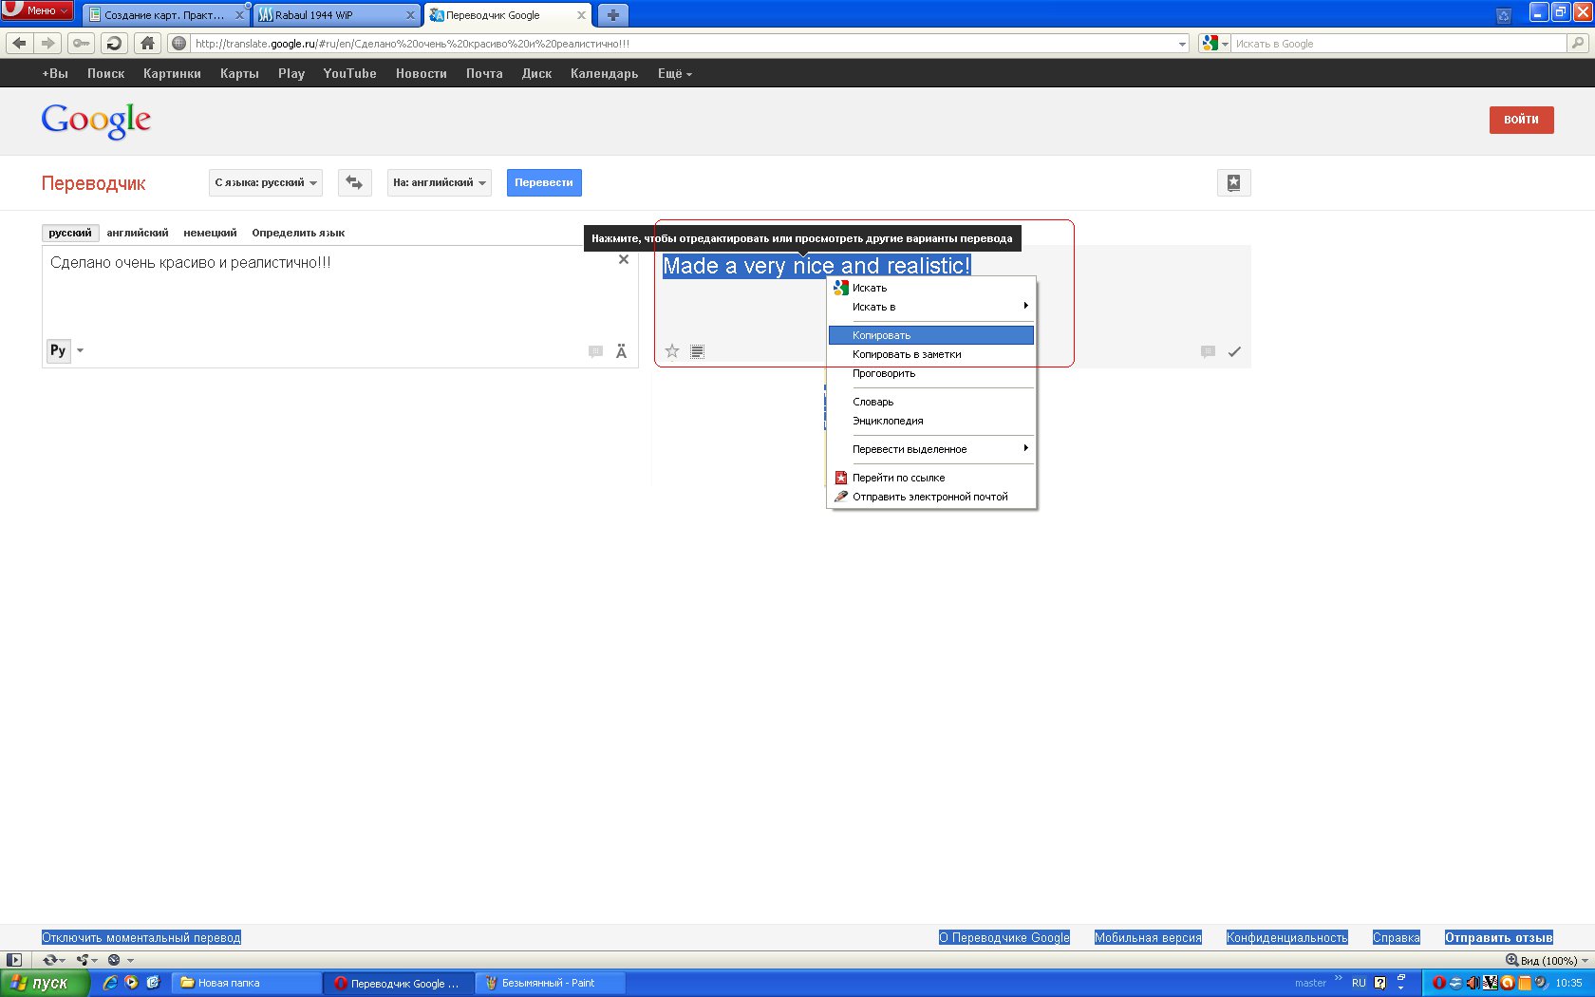Select the немецкий source language tab

click(x=210, y=233)
